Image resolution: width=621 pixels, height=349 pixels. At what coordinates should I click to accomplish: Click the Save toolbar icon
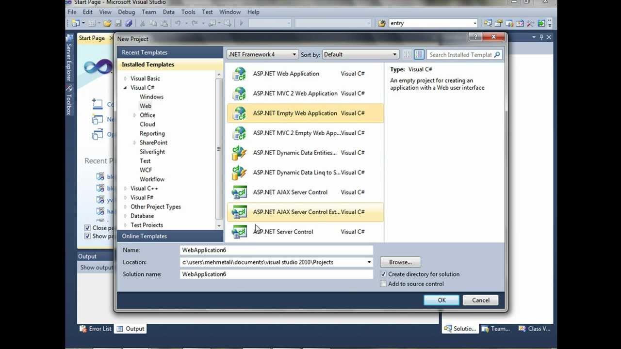coord(118,23)
